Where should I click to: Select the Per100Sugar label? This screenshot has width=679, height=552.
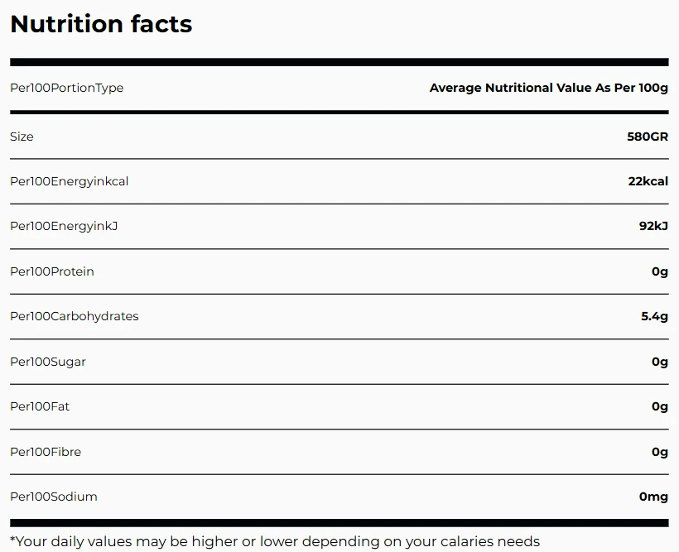click(x=48, y=362)
